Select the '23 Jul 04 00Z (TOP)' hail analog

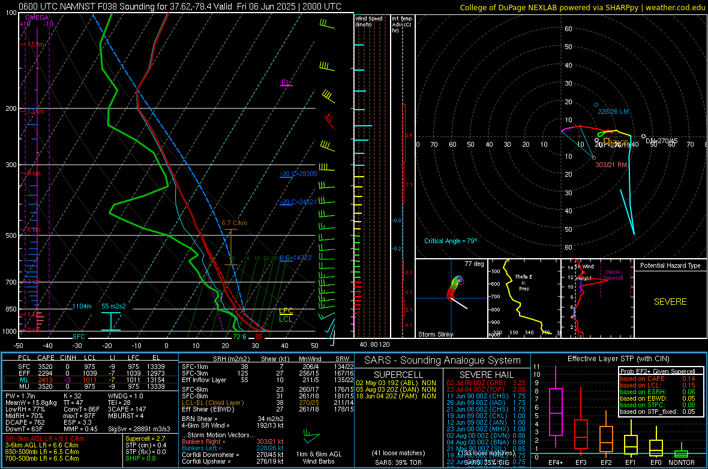click(x=486, y=389)
